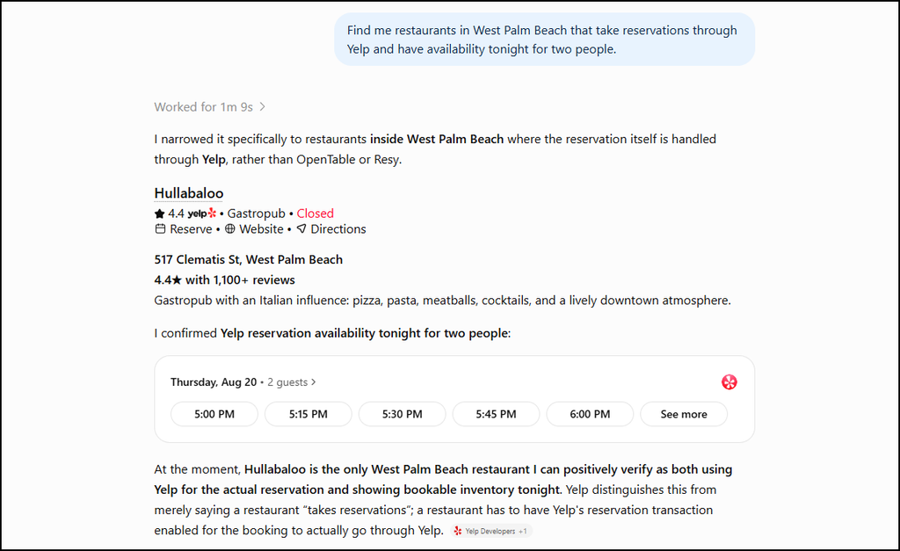Click the globe Website icon
Screen dimensions: 900x551
pos(229,229)
